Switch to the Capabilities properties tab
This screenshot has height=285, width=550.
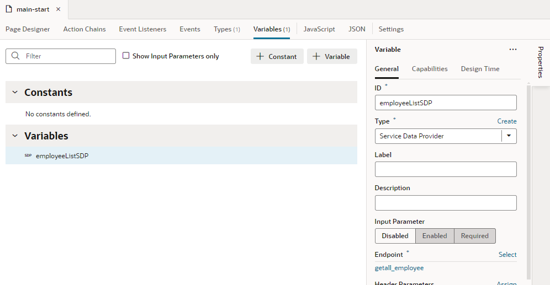pos(430,69)
